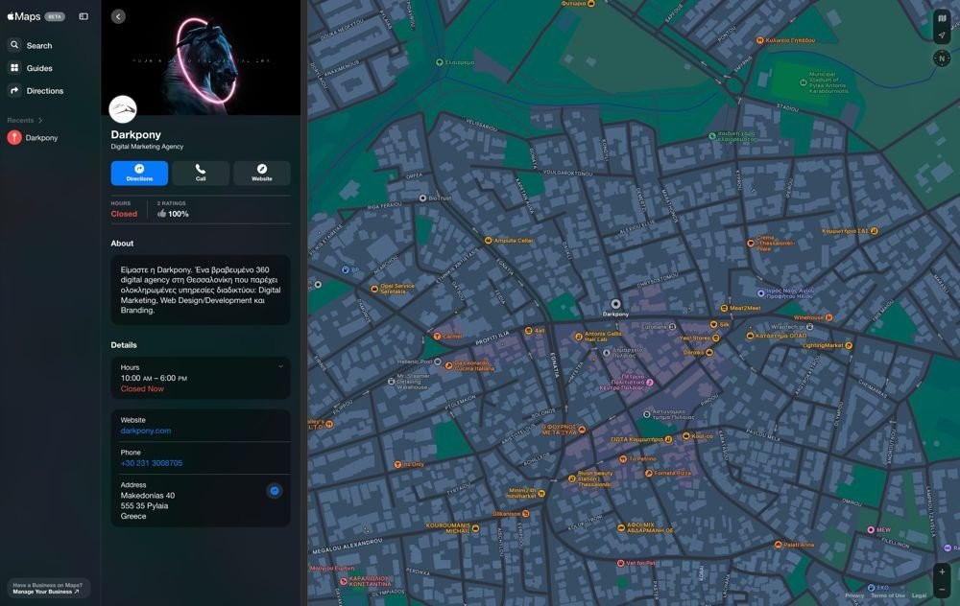960x606 pixels.
Task: Go back using the place card arrow
Action: click(118, 16)
